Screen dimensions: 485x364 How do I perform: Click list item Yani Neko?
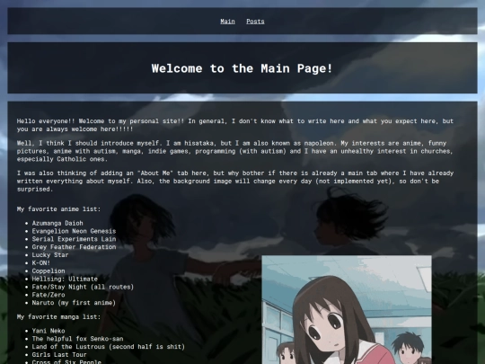click(x=48, y=331)
